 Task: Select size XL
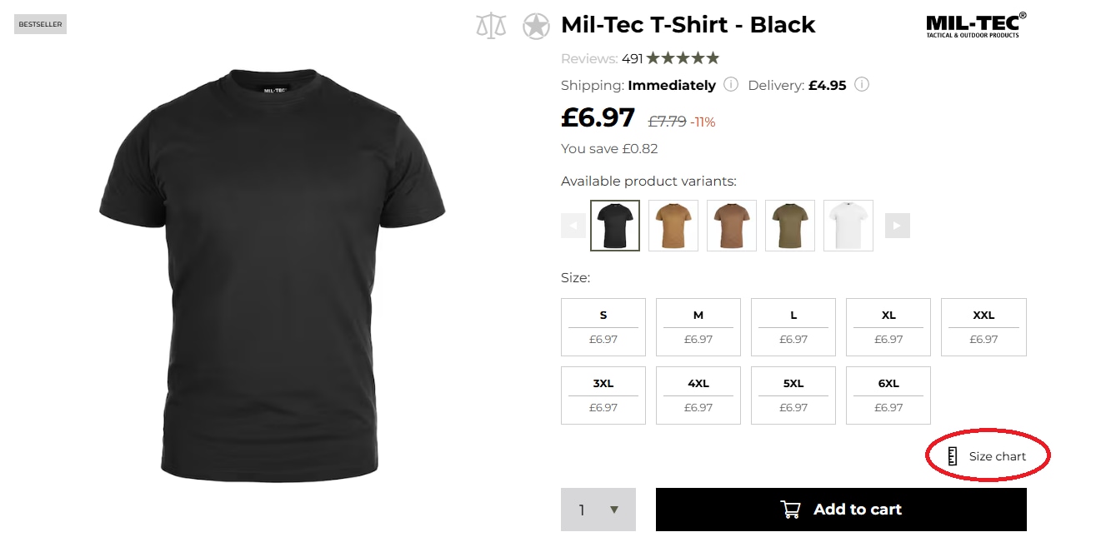pos(888,326)
